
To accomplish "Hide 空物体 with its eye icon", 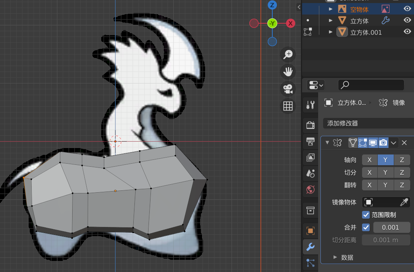I will [407, 9].
